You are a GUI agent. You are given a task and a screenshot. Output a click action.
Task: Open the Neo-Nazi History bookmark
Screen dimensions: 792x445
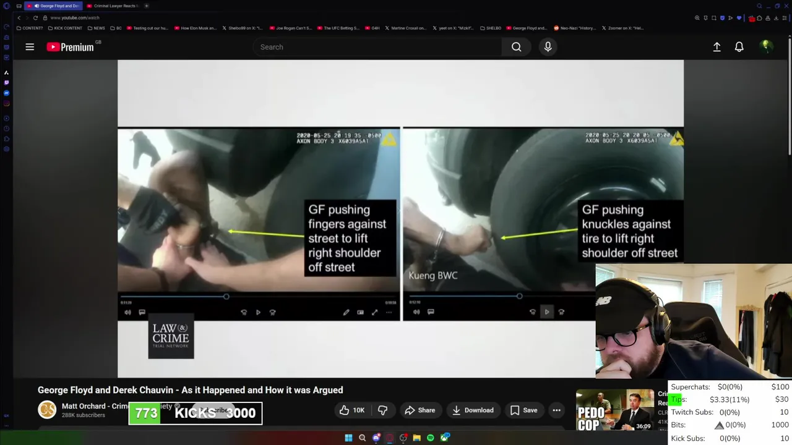575,28
